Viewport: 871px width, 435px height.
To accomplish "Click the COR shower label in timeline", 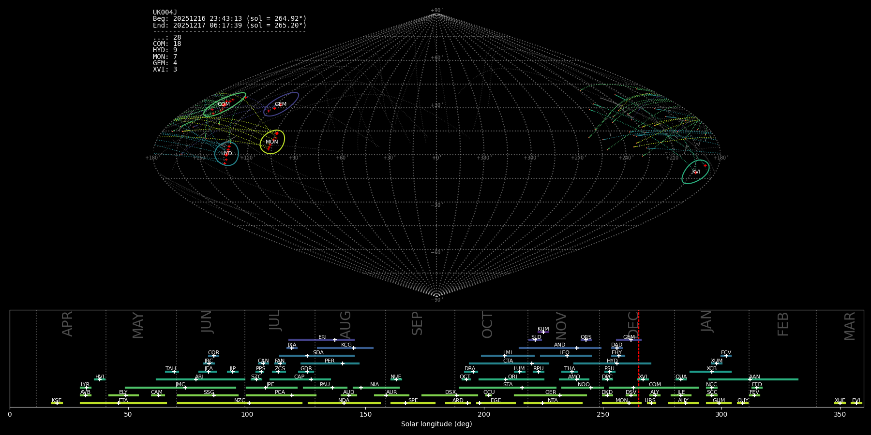I will [213, 353].
